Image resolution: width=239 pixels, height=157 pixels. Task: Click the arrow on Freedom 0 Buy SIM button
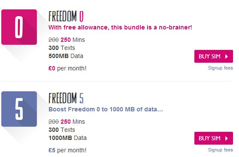(x=227, y=56)
